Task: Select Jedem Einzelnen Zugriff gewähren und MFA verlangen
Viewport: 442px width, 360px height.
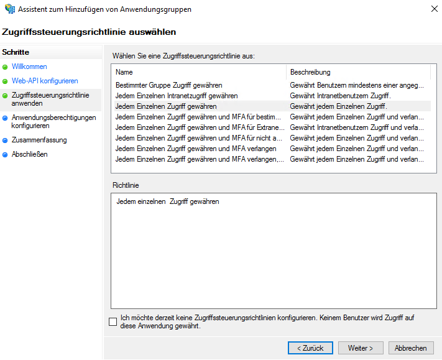Action: tap(196, 149)
